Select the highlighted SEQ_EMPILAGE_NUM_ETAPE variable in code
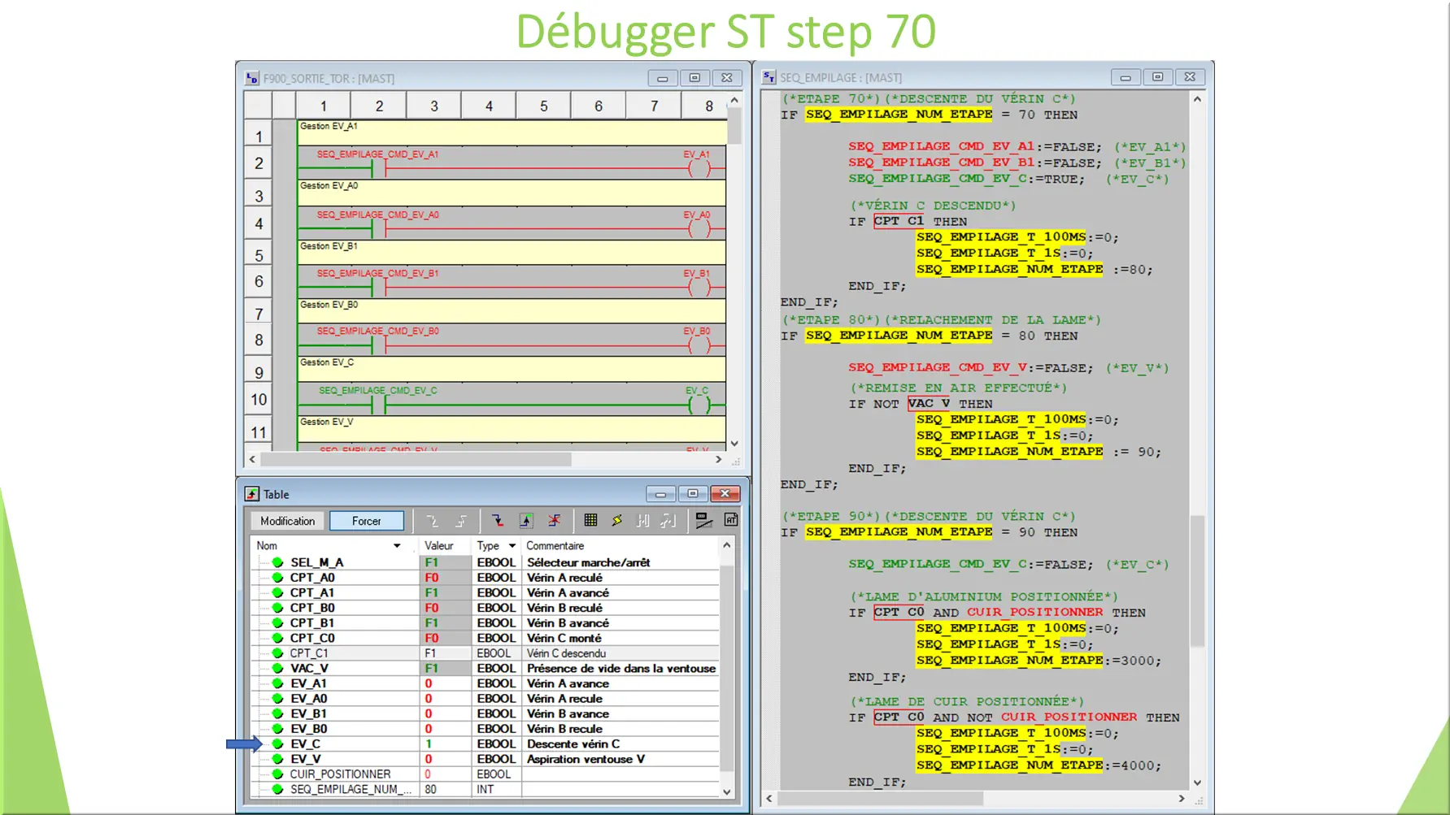This screenshot has width=1450, height=815. [x=899, y=114]
